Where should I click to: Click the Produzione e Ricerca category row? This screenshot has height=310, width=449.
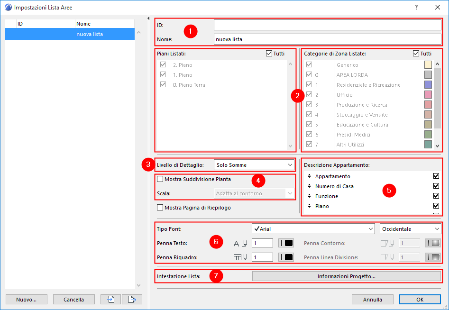[x=368, y=105]
